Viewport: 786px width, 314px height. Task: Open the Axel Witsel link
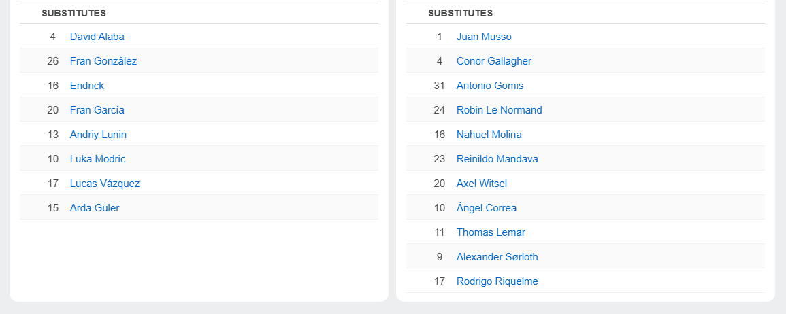pyautogui.click(x=481, y=184)
